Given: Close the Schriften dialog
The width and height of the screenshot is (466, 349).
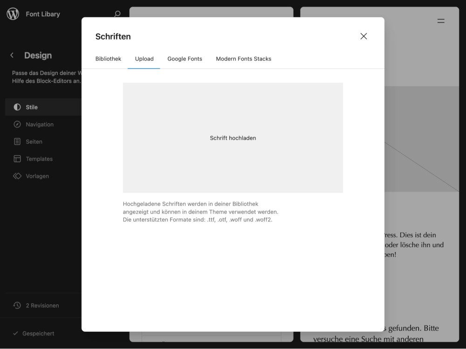Looking at the screenshot, I should pyautogui.click(x=363, y=36).
